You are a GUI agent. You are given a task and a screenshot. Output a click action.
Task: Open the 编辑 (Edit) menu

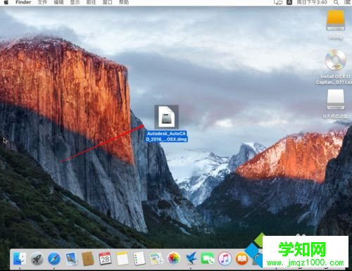point(58,2)
